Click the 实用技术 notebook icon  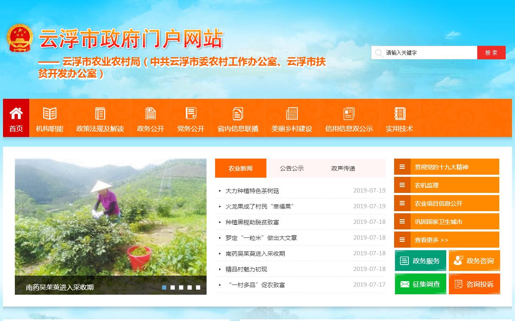point(399,114)
